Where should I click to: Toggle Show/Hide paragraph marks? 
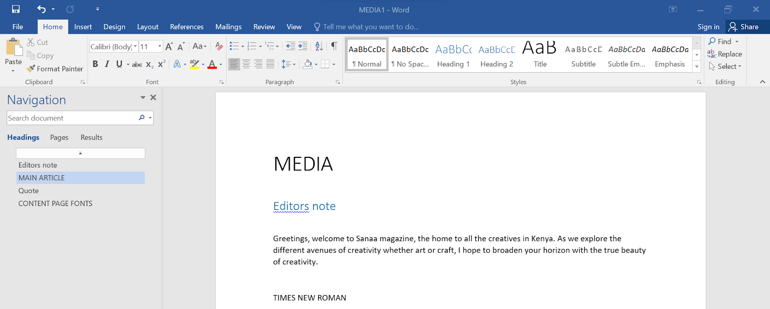click(x=334, y=46)
